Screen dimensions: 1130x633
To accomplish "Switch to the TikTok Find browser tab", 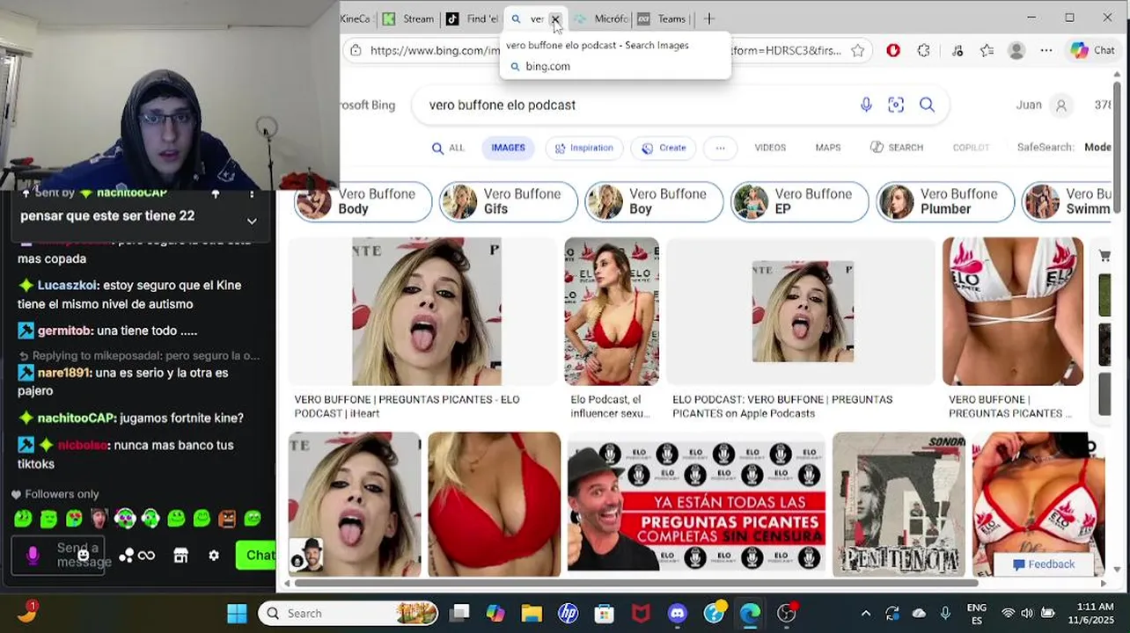I will point(473,18).
